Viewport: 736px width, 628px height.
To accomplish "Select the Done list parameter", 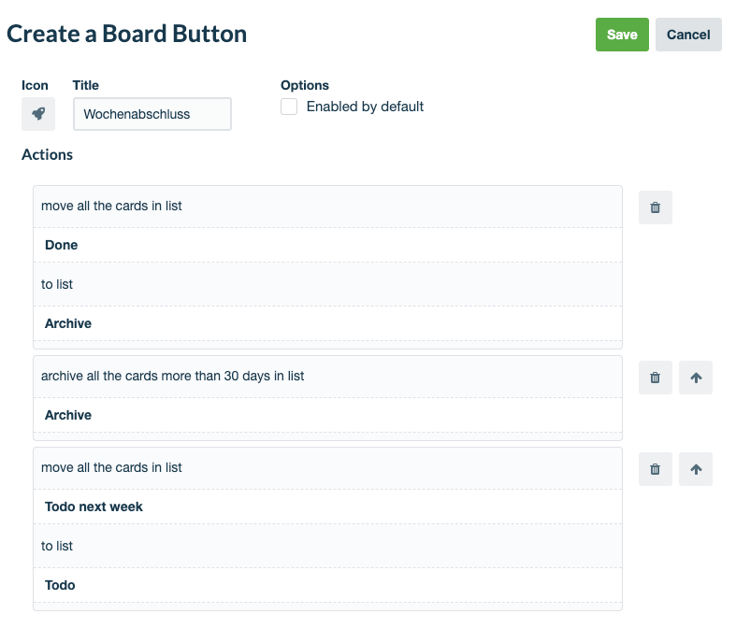I will (x=327, y=245).
